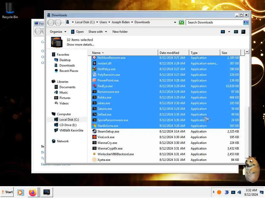Click the Show more details link

80,45
